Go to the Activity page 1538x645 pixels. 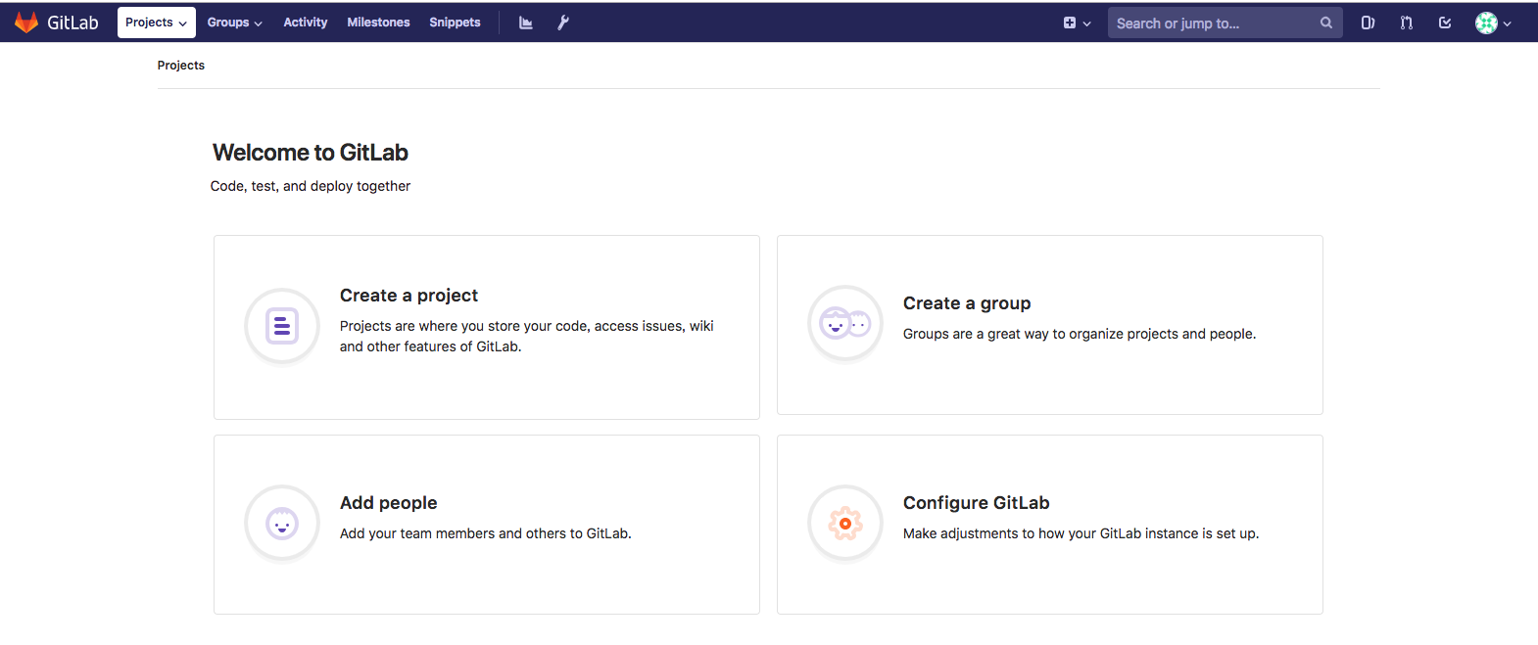click(305, 23)
